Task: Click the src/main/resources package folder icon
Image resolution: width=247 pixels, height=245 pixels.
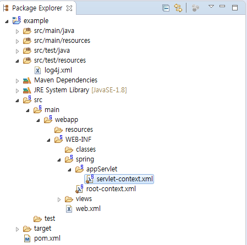Action: [27, 41]
